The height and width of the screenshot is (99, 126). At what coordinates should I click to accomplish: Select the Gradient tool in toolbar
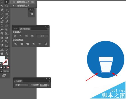point(7,38)
